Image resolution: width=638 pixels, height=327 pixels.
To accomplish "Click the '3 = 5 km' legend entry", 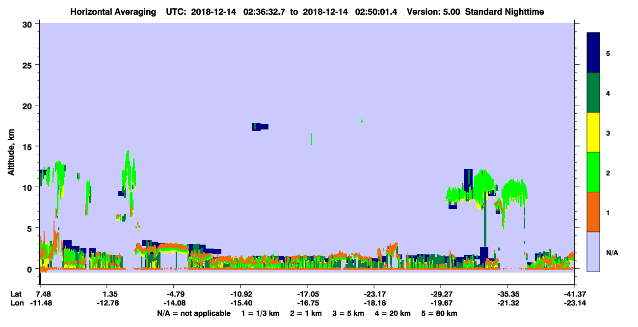I will (348, 313).
